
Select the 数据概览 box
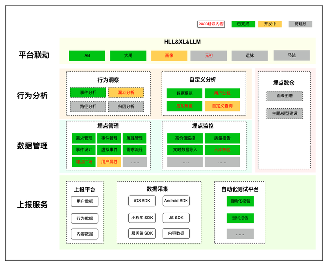tap(185, 94)
